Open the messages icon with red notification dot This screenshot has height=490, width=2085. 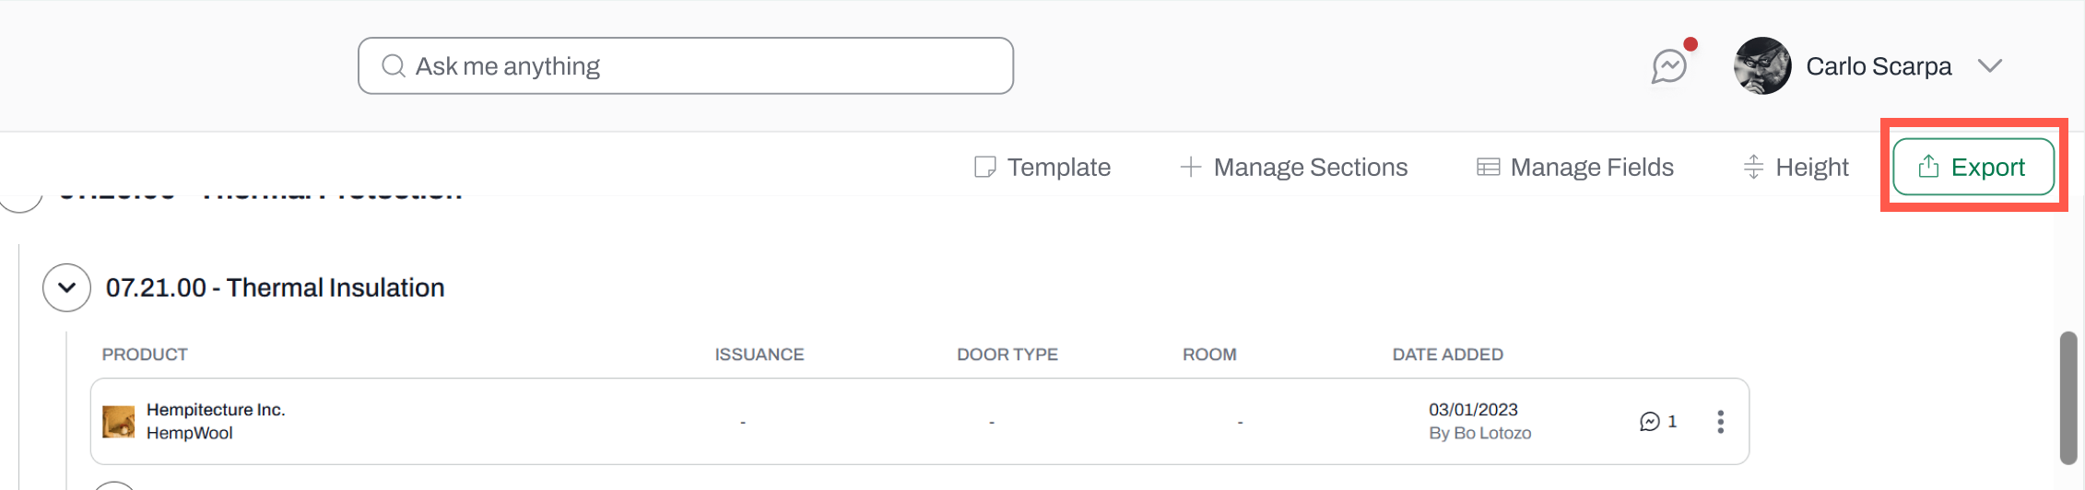pos(1669,66)
